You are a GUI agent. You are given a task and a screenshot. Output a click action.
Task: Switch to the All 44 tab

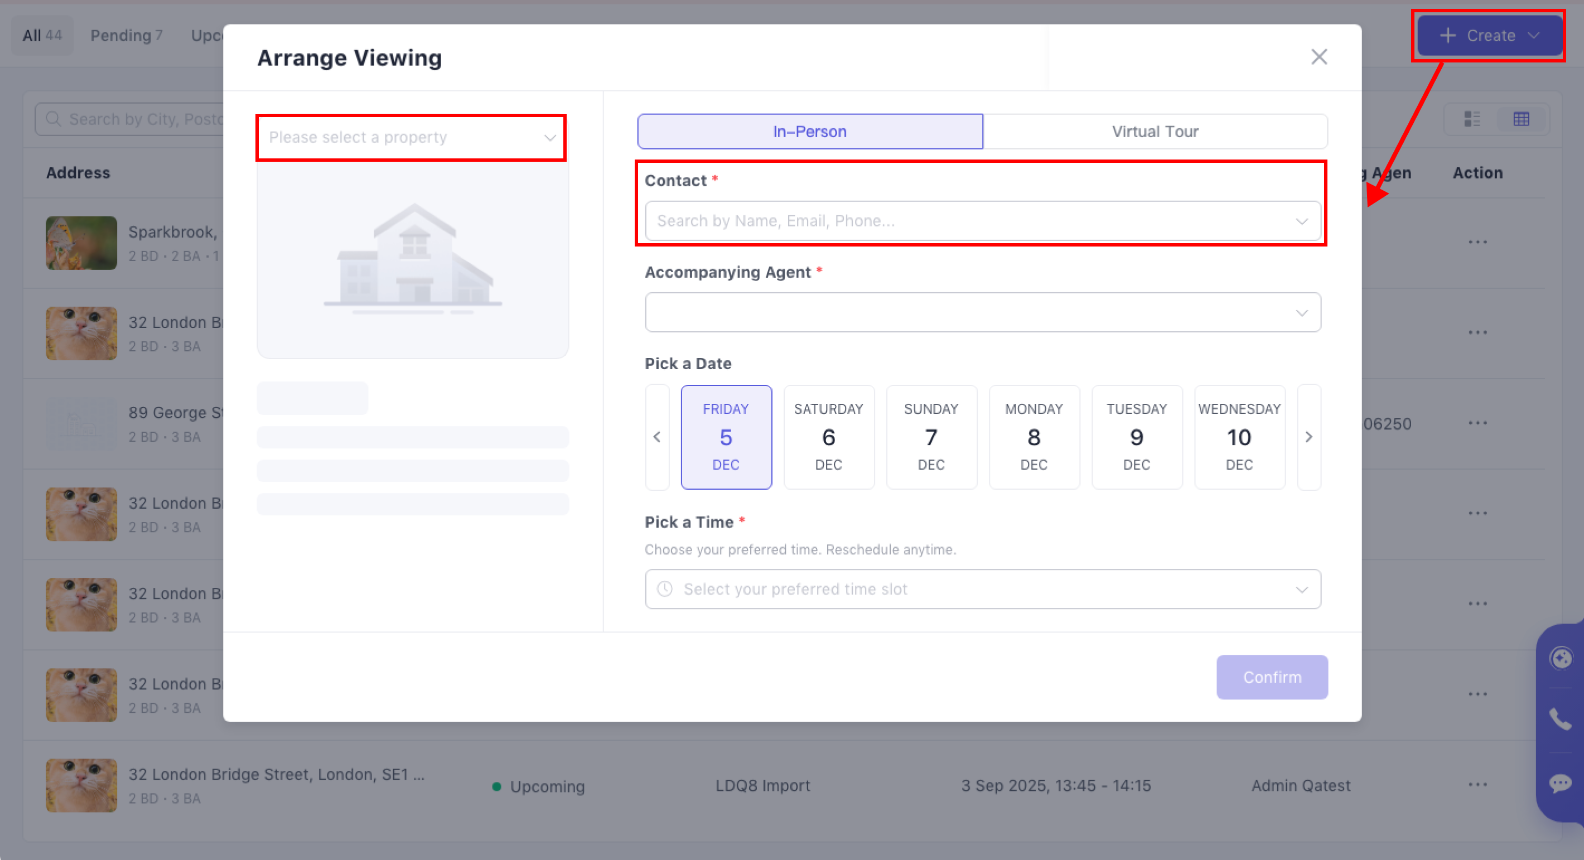click(x=42, y=36)
